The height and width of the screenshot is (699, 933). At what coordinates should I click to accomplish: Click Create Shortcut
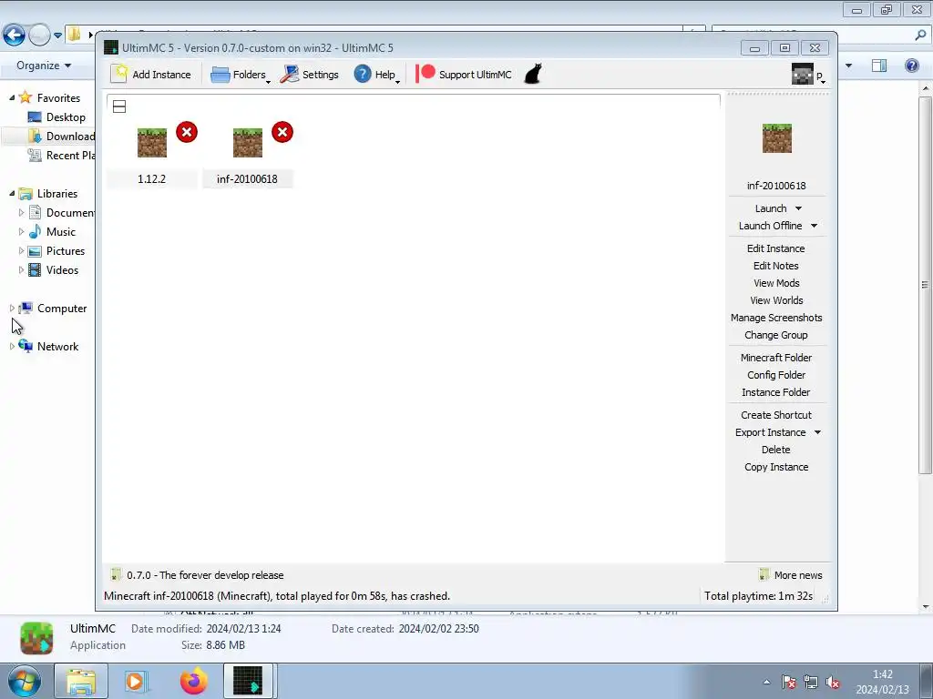coord(776,415)
